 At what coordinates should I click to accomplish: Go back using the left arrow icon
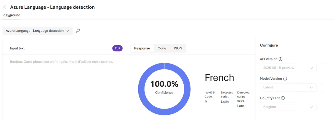coord(5,7)
